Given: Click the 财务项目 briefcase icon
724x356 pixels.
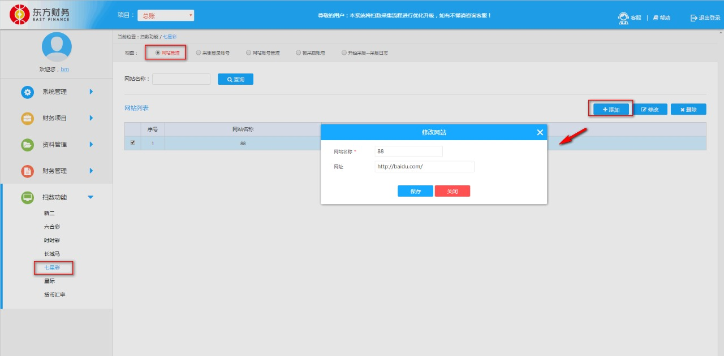Looking at the screenshot, I should 27,119.
